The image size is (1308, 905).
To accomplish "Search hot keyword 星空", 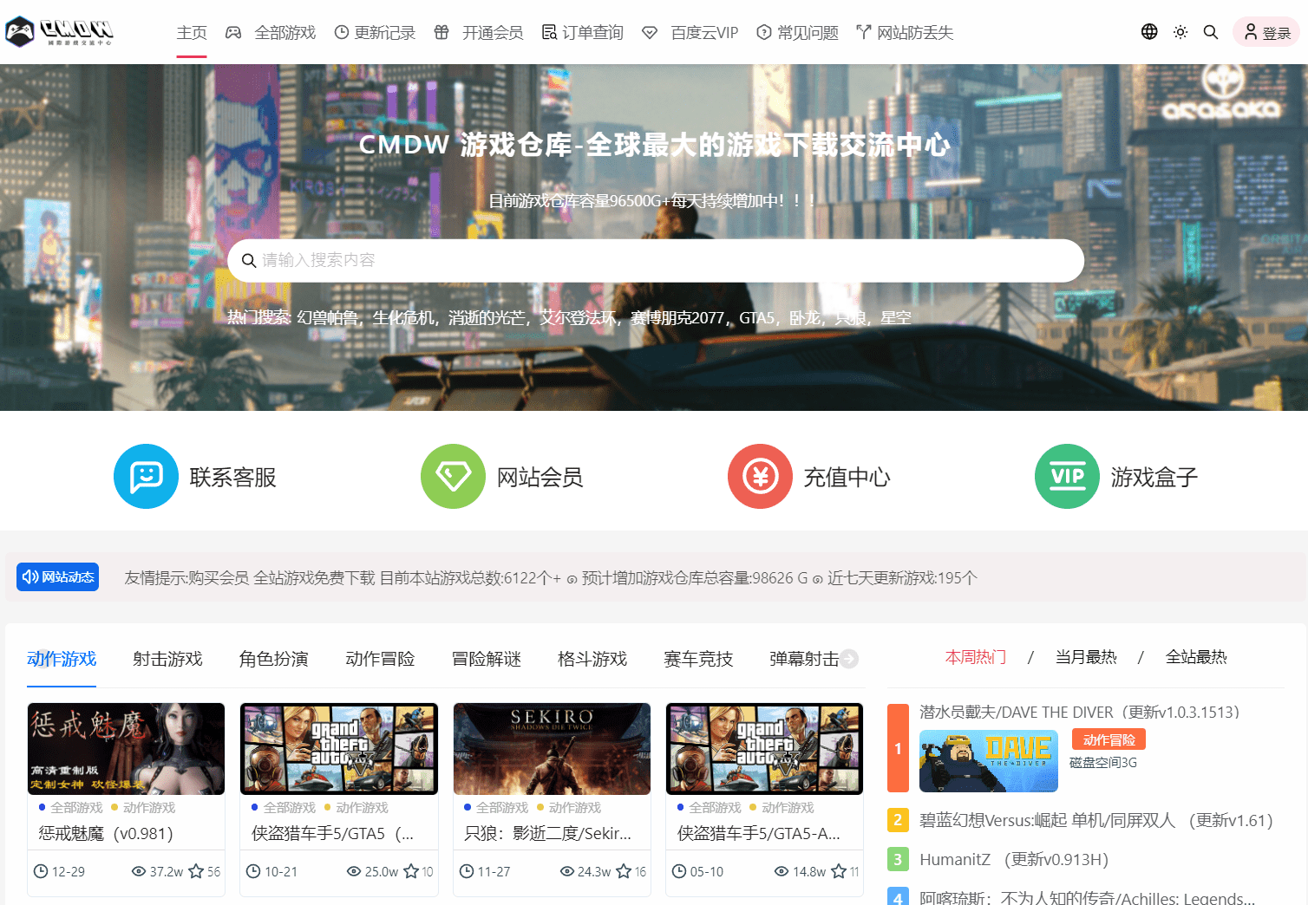I will tap(896, 317).
